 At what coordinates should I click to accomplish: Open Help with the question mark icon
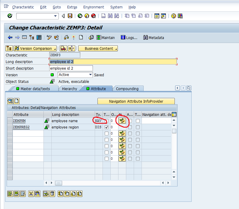pyautogui.click(x=173, y=16)
